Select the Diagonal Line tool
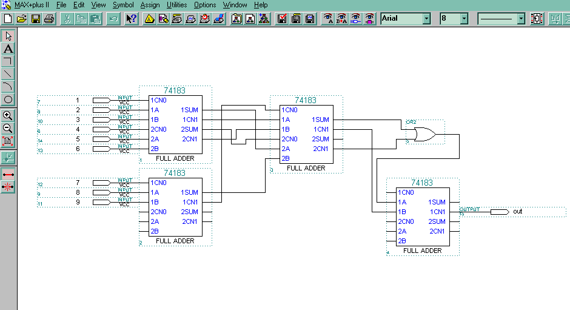Screen dimensions: 570x310 point(8,74)
